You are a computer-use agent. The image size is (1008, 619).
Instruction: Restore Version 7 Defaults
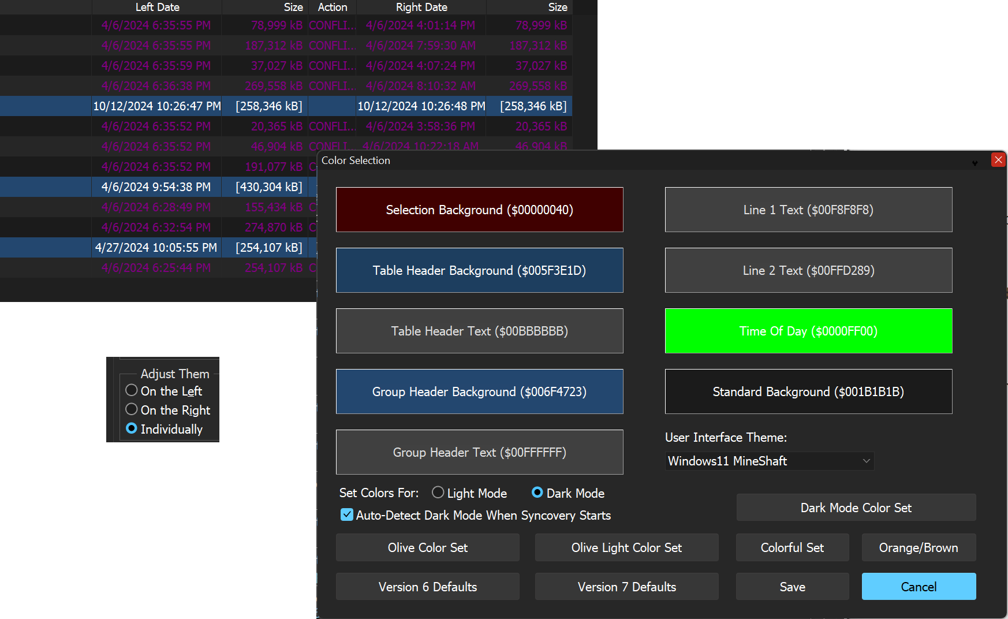(x=626, y=587)
